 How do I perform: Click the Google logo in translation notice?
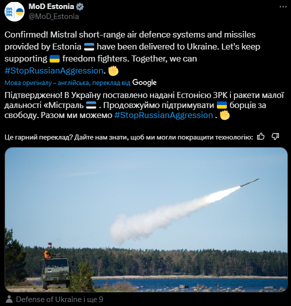[x=144, y=82]
